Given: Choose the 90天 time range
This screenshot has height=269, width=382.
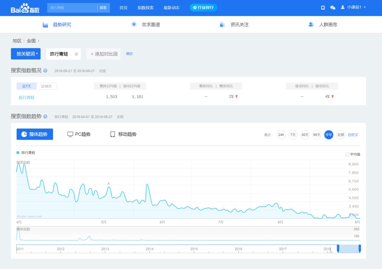Looking at the screenshot, I should 317,134.
